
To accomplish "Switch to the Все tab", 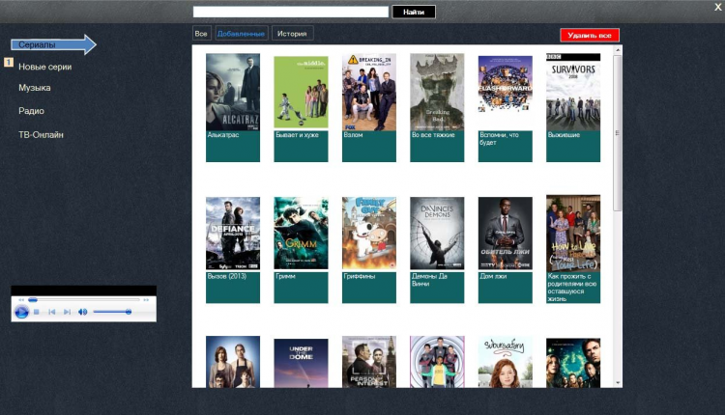I will (x=201, y=33).
